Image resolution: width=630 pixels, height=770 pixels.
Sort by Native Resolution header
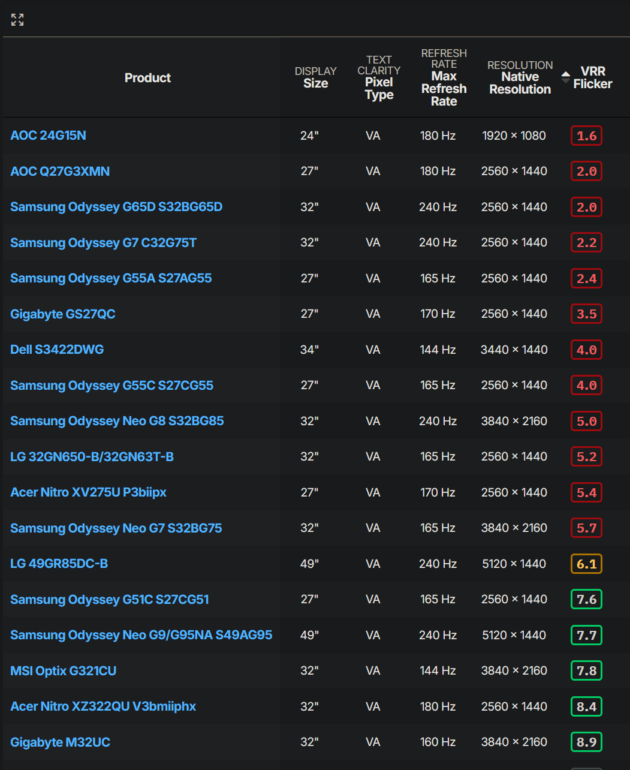pos(520,77)
